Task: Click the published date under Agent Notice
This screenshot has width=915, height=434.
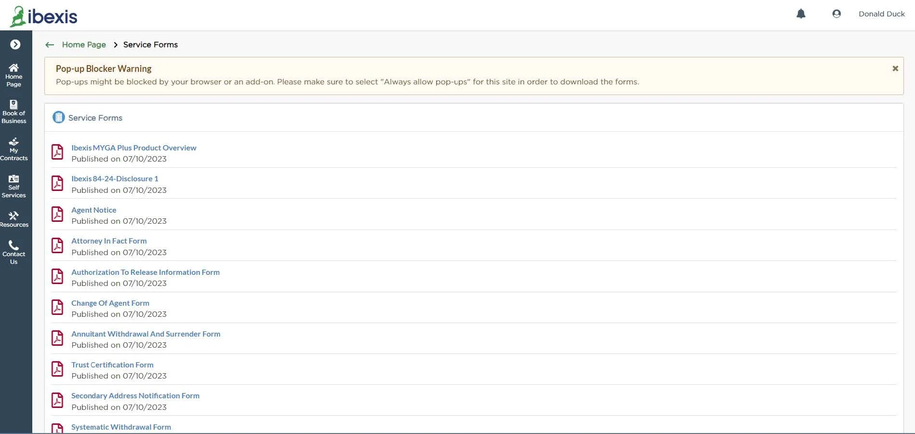Action: 119,221
